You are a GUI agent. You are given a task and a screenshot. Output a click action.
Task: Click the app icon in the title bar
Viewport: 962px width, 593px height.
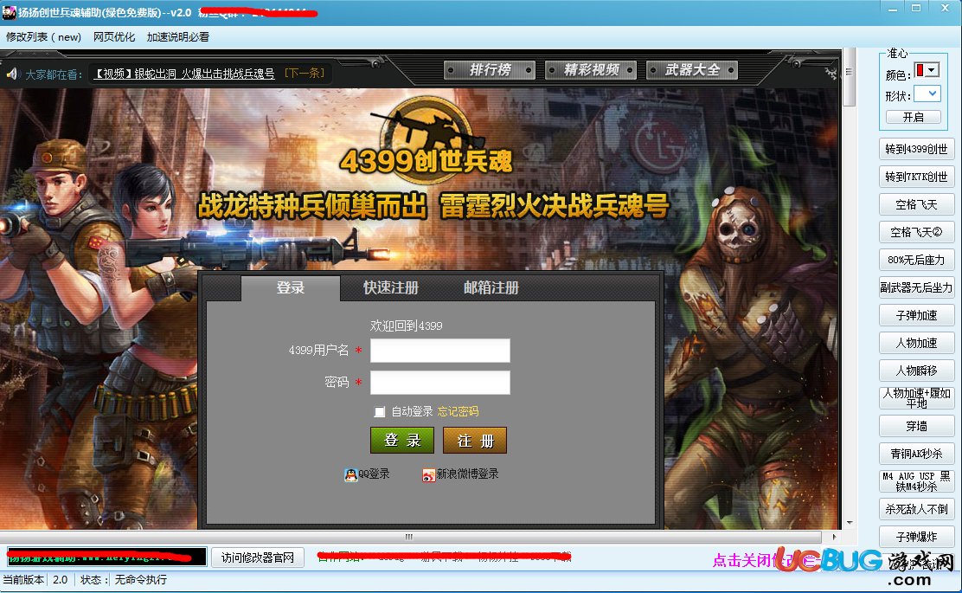[x=9, y=11]
